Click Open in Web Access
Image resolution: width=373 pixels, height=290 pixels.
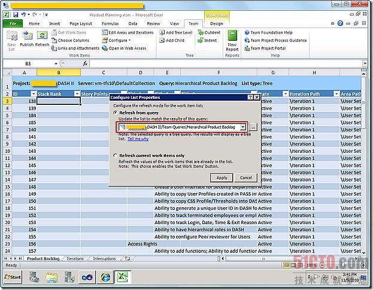pyautogui.click(x=124, y=48)
